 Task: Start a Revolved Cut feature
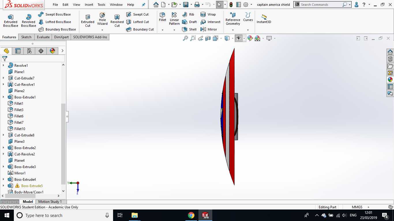click(x=117, y=21)
